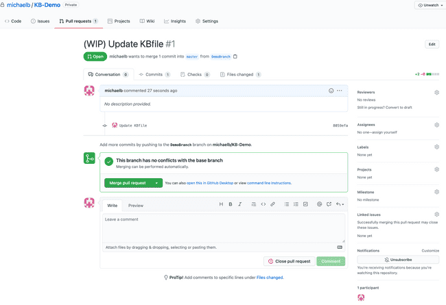The width and height of the screenshot is (446, 305).
Task: Select the Write tab in comment editor
Action: (x=112, y=206)
